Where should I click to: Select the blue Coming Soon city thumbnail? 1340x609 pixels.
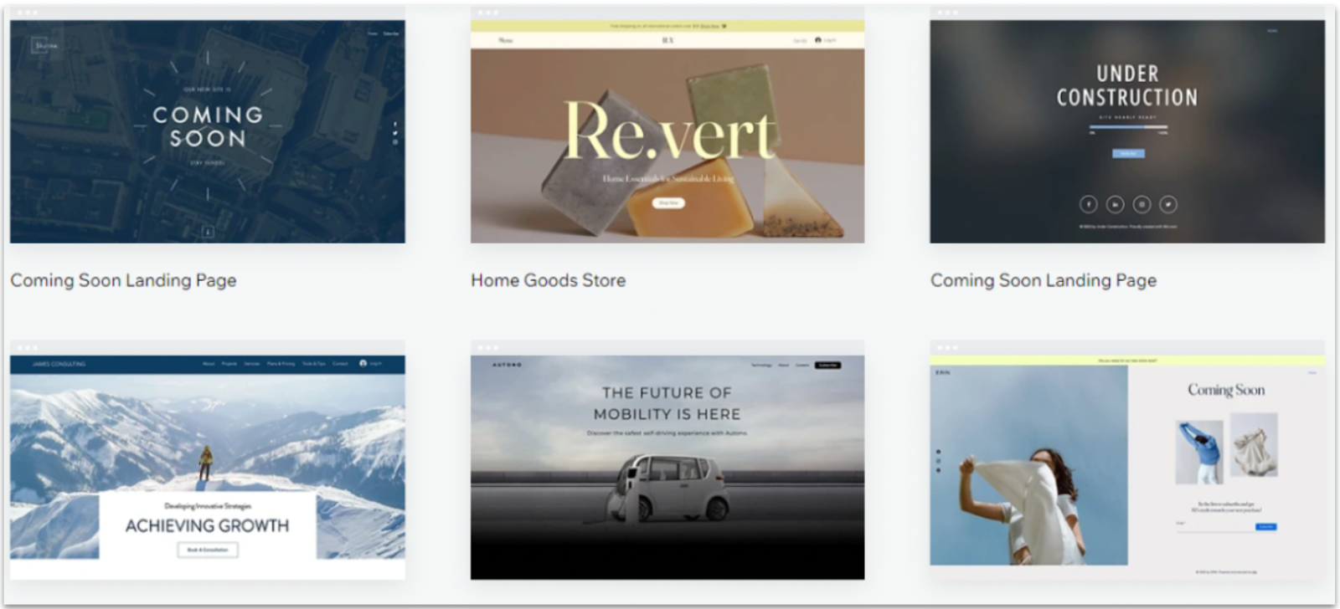(x=208, y=131)
